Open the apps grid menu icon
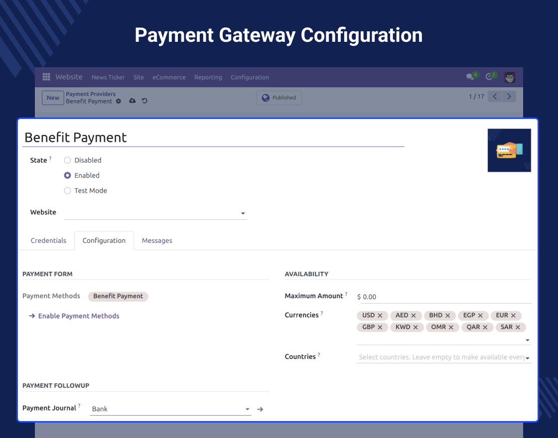The width and height of the screenshot is (558, 438). click(x=46, y=77)
